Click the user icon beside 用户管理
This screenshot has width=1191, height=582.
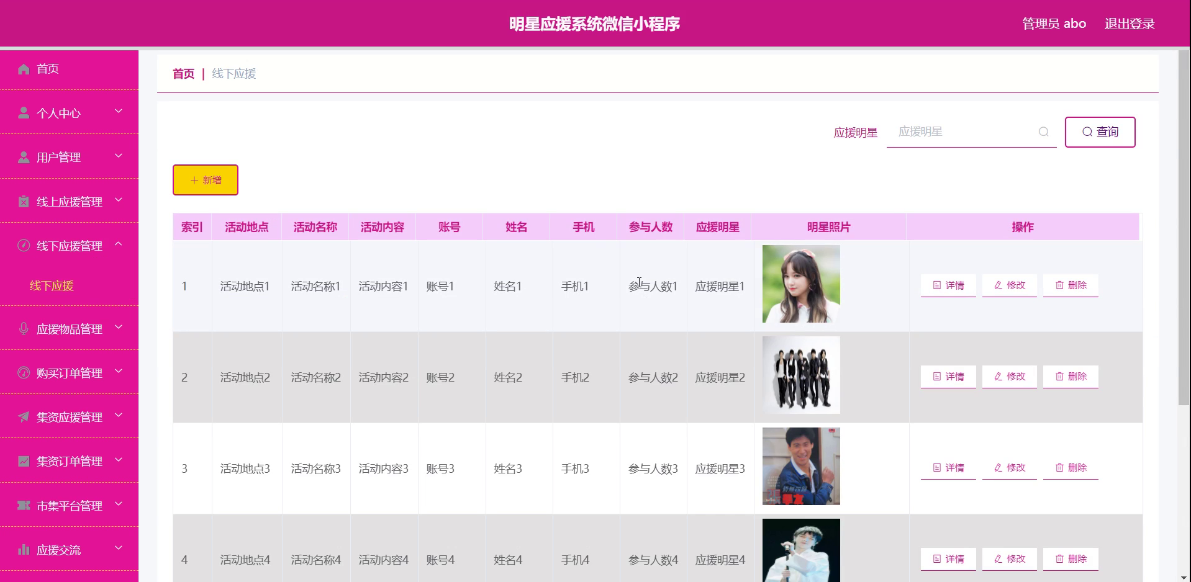(24, 157)
